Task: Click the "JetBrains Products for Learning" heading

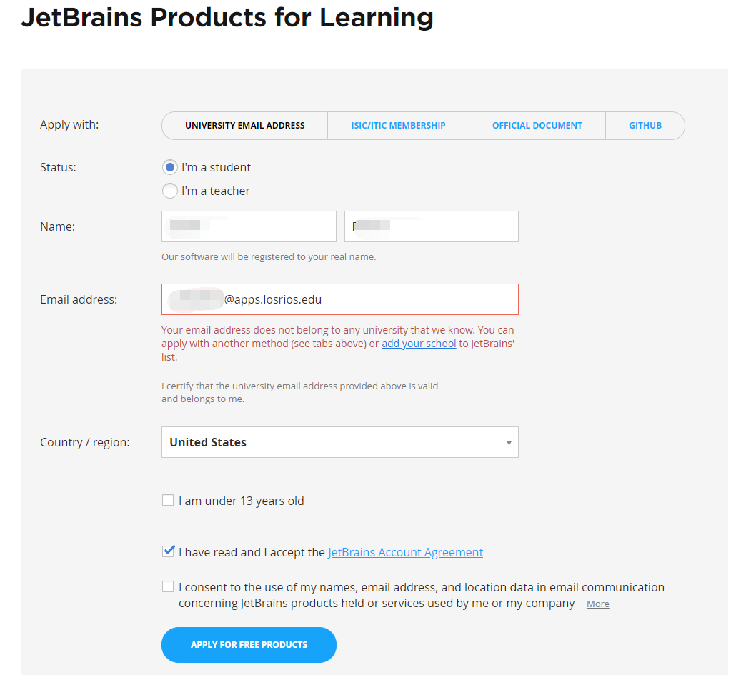Action: [227, 17]
